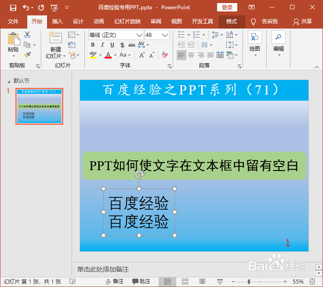Undo the last action
323x287 pixels.
click(x=26, y=8)
